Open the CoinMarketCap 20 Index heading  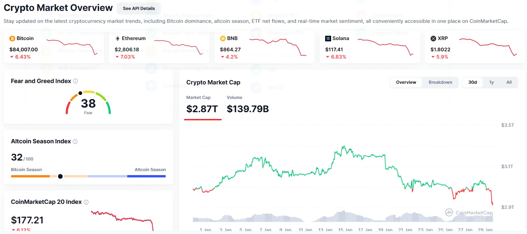pyautogui.click(x=46, y=202)
